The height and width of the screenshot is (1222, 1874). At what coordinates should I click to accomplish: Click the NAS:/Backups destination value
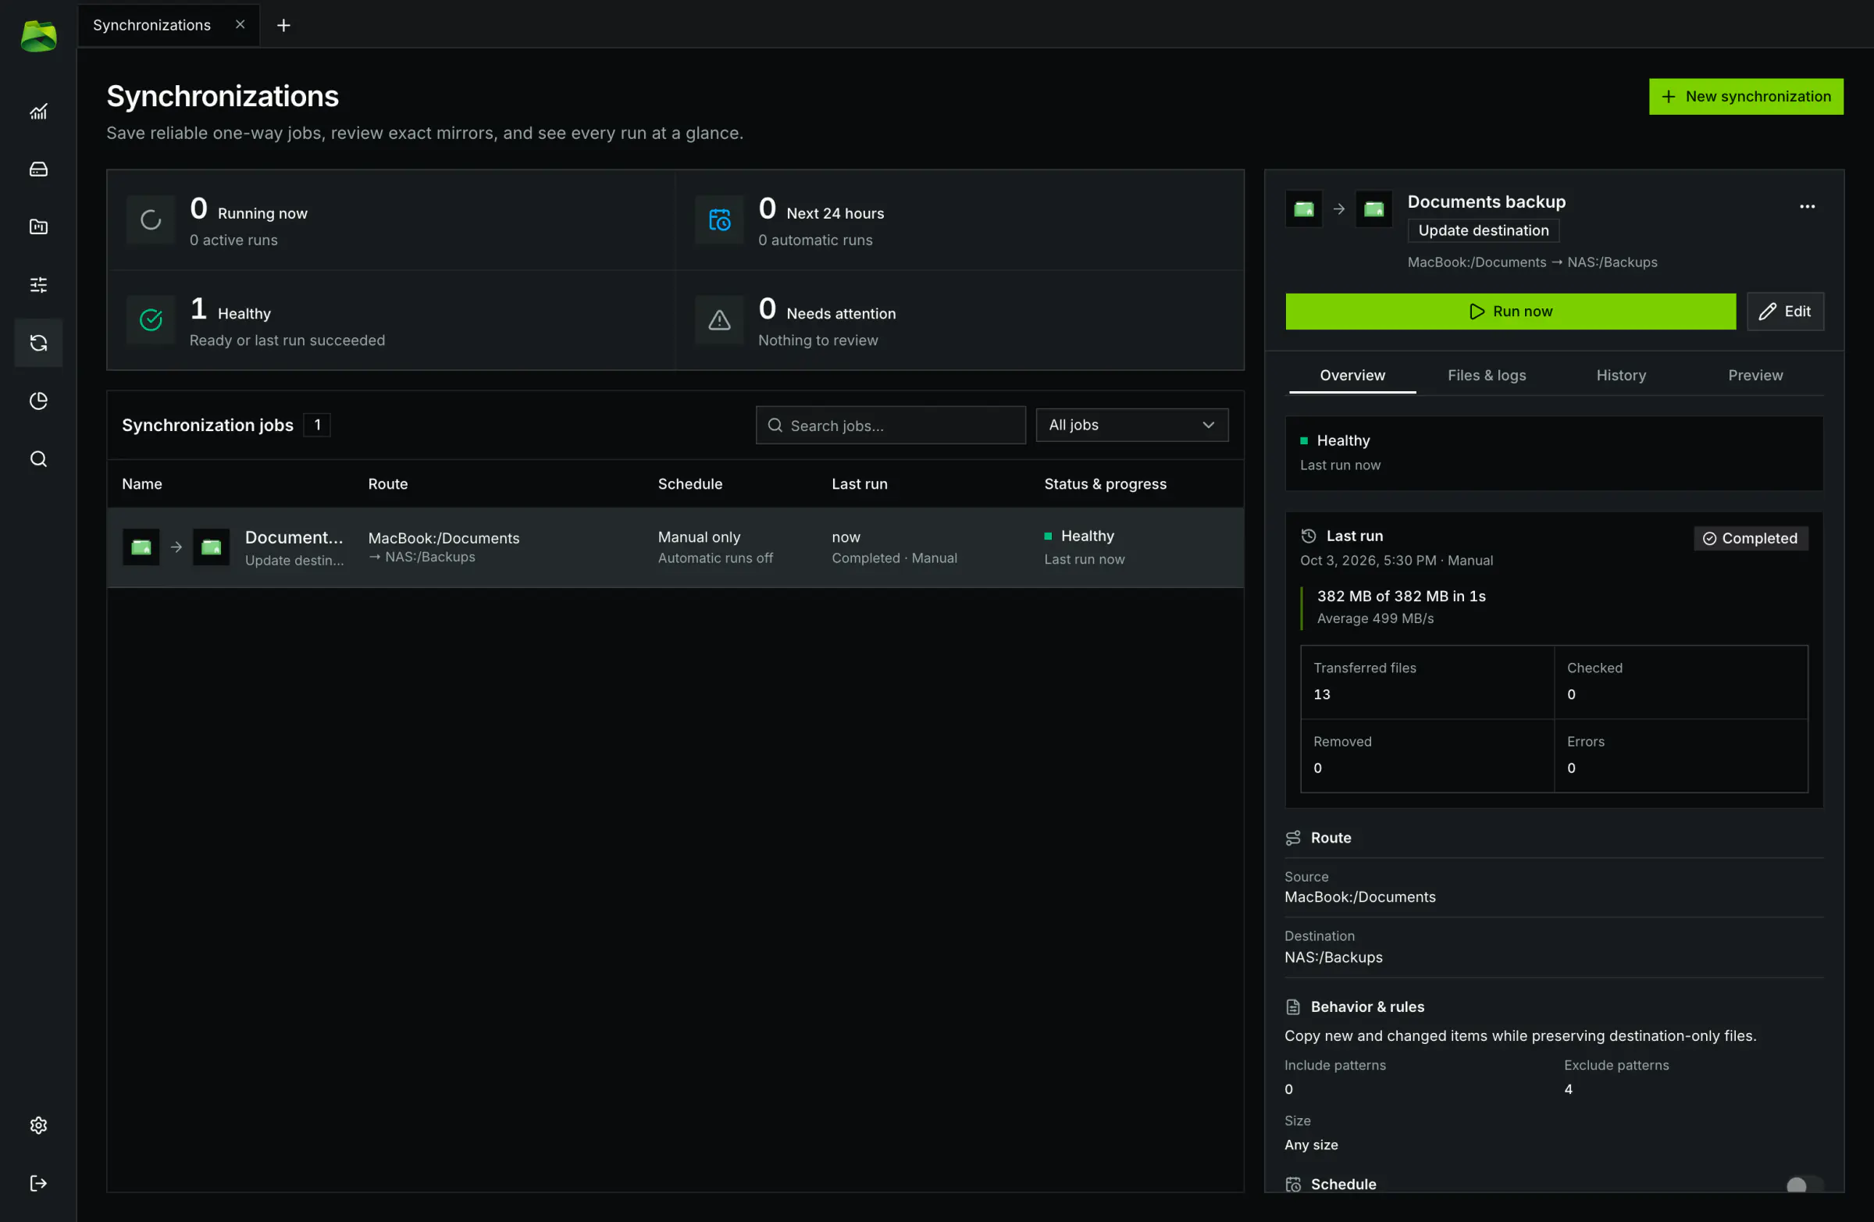[x=1333, y=957]
